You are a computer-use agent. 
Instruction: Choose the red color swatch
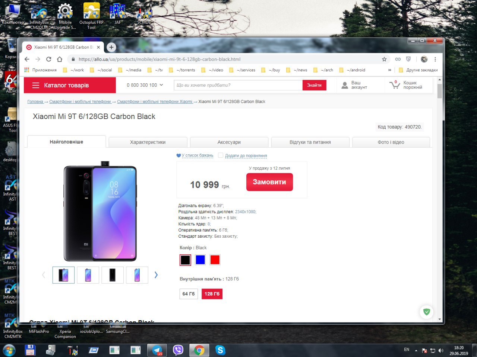tap(215, 260)
